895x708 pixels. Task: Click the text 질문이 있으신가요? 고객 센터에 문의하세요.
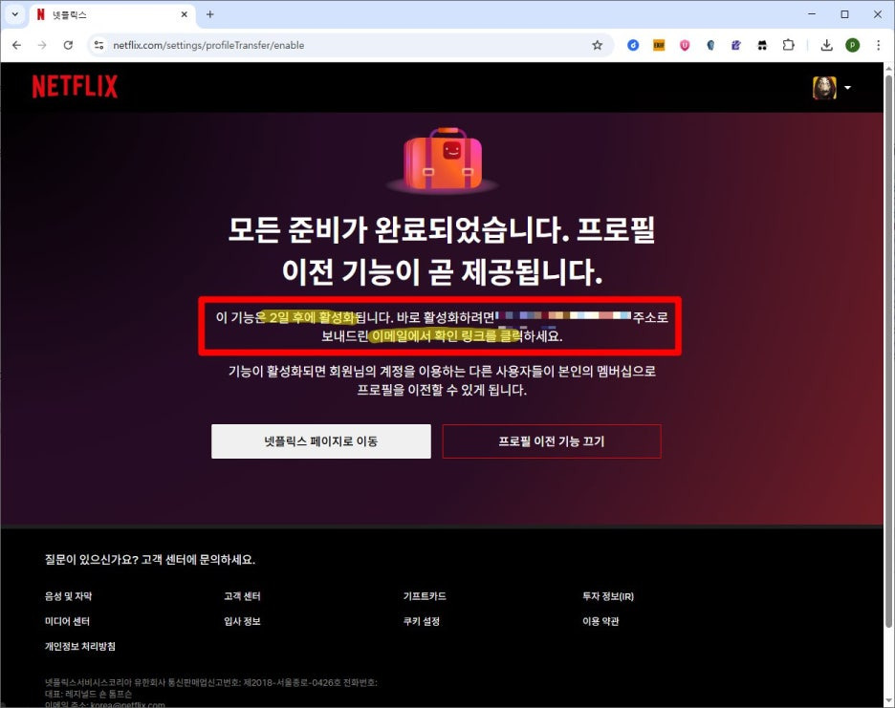(x=150, y=560)
